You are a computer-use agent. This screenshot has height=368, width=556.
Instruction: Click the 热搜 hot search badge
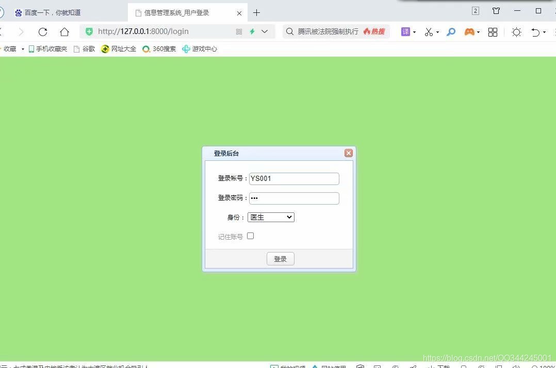[x=374, y=31]
